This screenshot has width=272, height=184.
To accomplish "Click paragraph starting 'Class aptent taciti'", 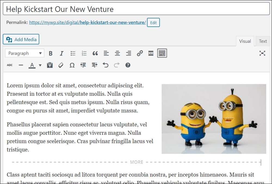I will (136, 178).
